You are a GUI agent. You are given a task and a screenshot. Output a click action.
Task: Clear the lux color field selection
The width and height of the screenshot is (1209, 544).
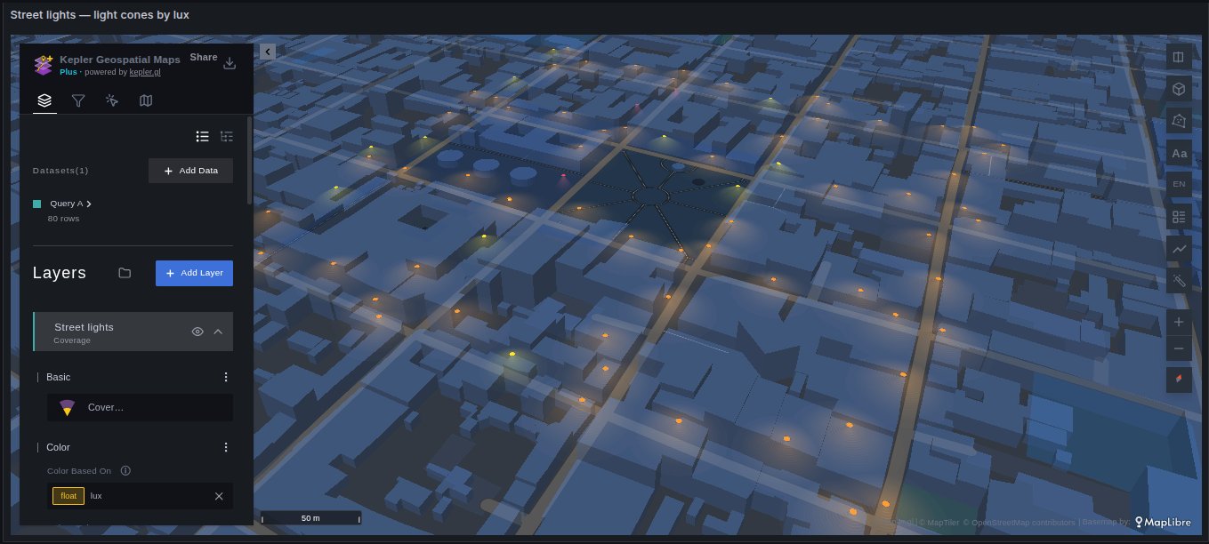(x=219, y=495)
